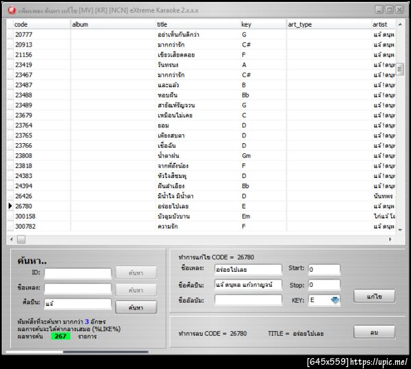Click the row indicator arrow beside 26780
411x369 pixels.
[10, 206]
